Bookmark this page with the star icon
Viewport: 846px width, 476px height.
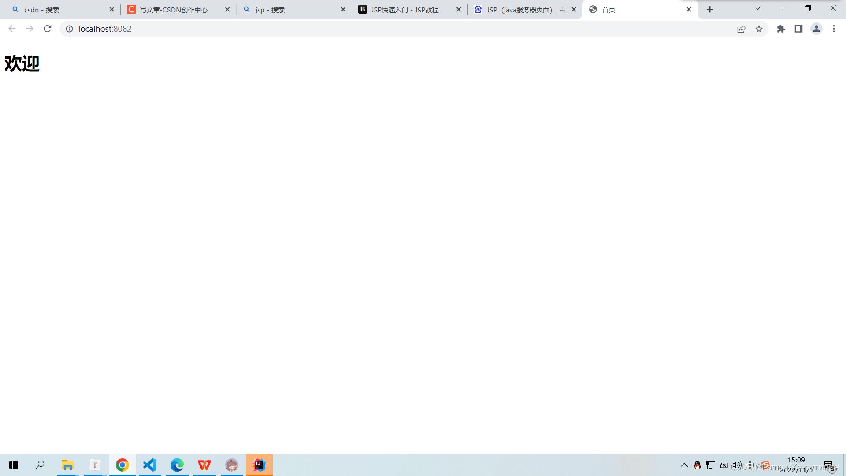pyautogui.click(x=759, y=29)
